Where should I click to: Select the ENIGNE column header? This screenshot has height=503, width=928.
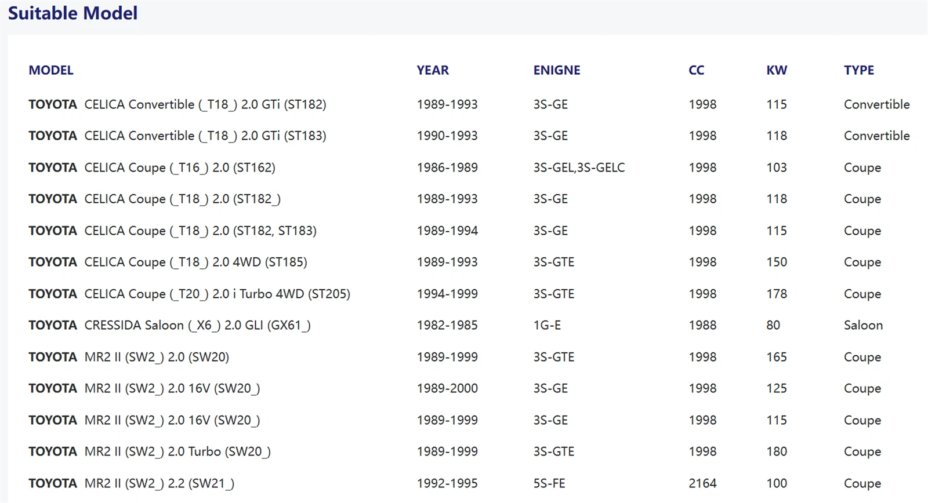point(557,70)
